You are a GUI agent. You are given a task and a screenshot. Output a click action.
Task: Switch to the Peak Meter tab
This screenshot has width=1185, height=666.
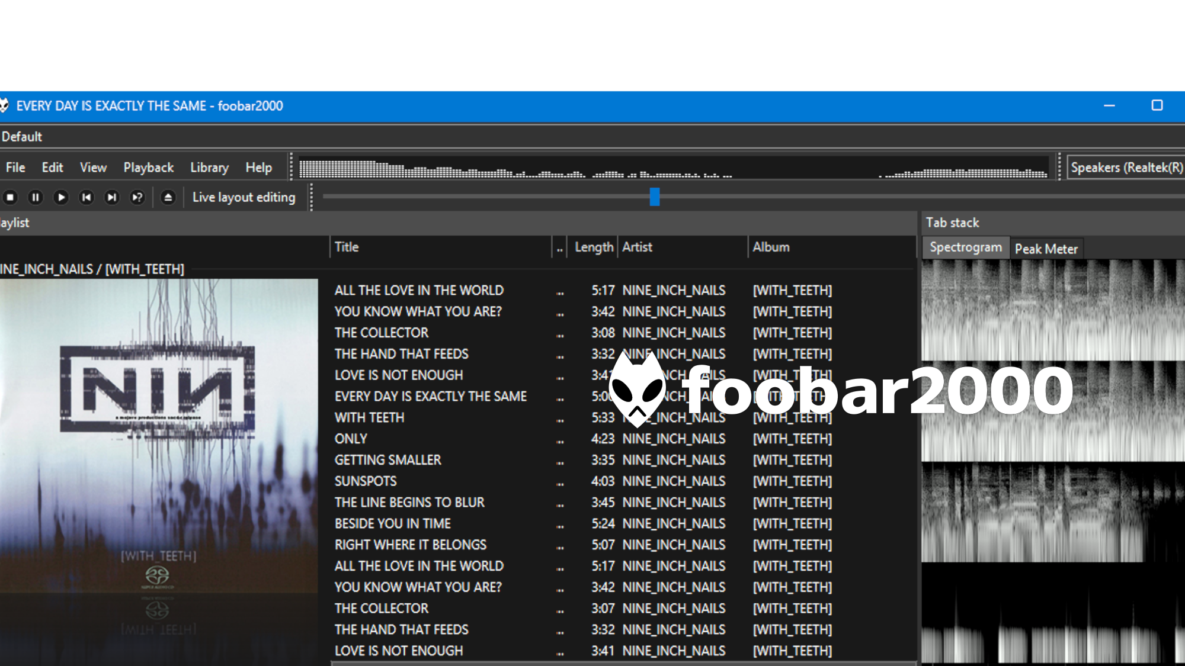[1046, 249]
